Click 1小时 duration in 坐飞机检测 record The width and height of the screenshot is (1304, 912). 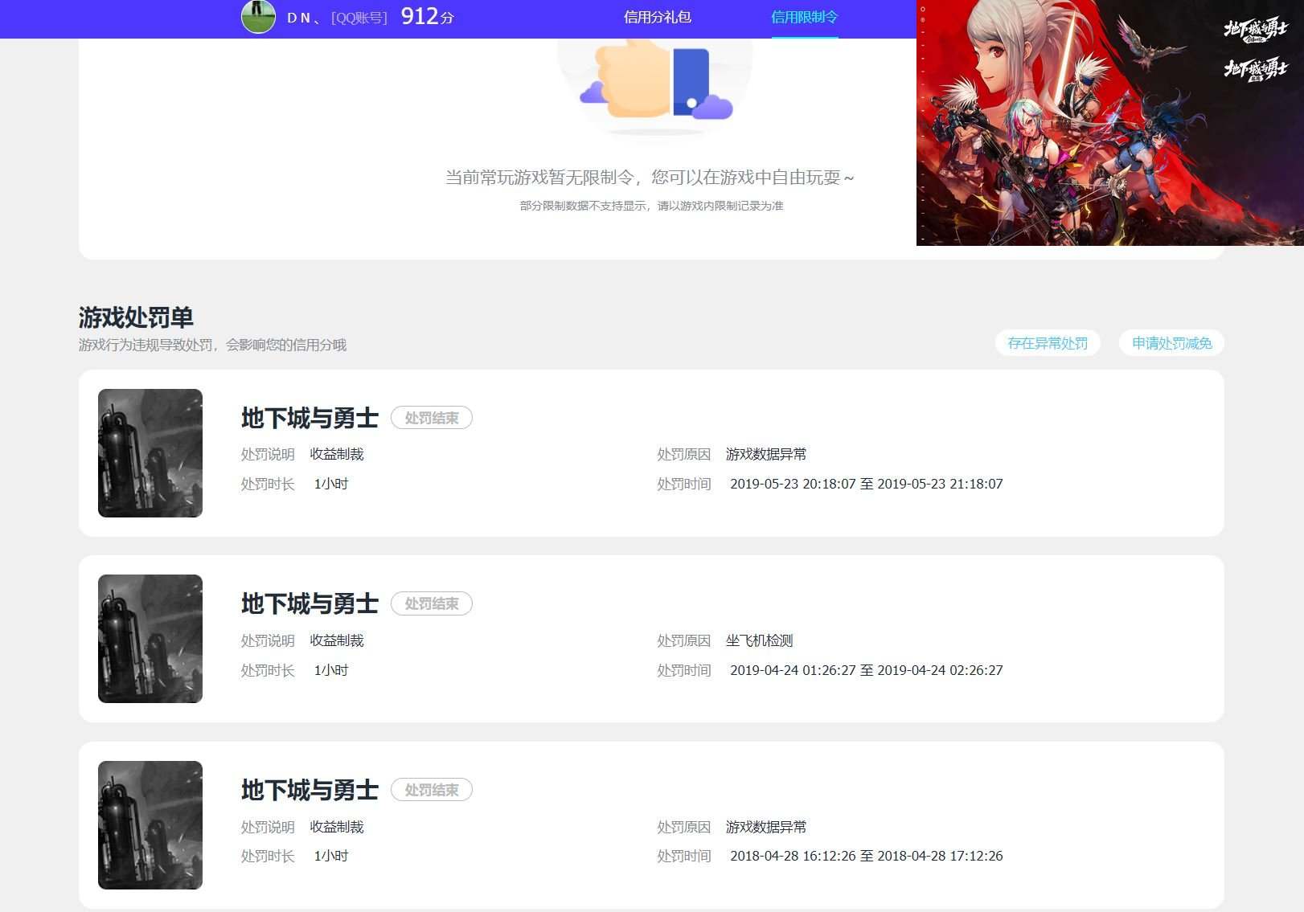330,670
